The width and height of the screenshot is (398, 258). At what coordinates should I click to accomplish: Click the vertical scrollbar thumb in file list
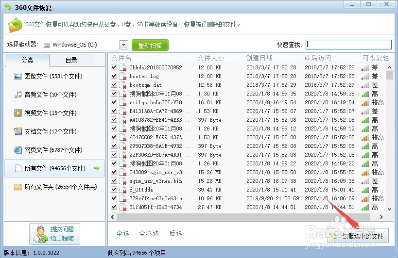coord(389,76)
